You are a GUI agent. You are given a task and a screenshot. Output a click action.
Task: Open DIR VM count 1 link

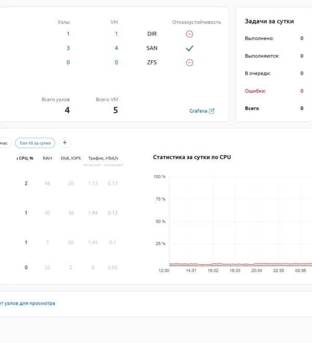(116, 34)
